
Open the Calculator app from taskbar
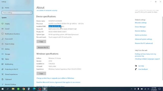click(29, 89)
